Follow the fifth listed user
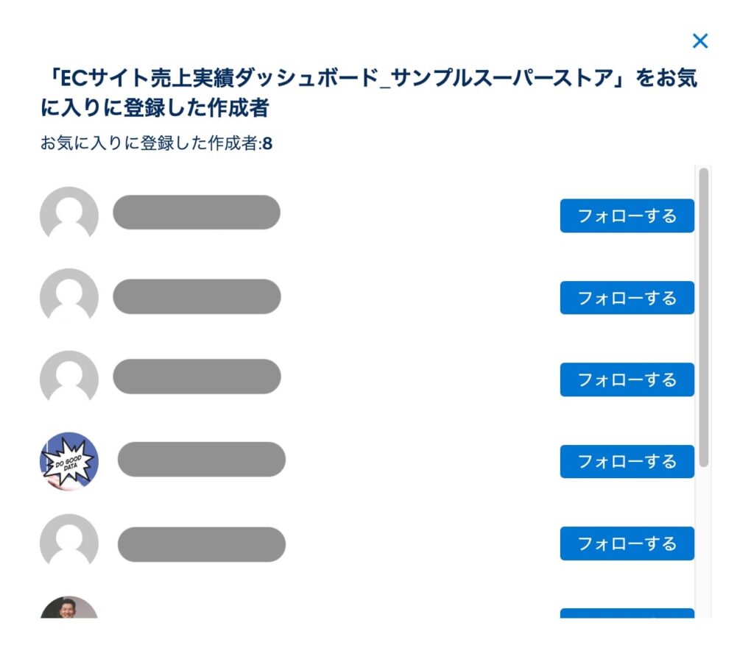Viewport: 754px width, 645px height. click(627, 544)
